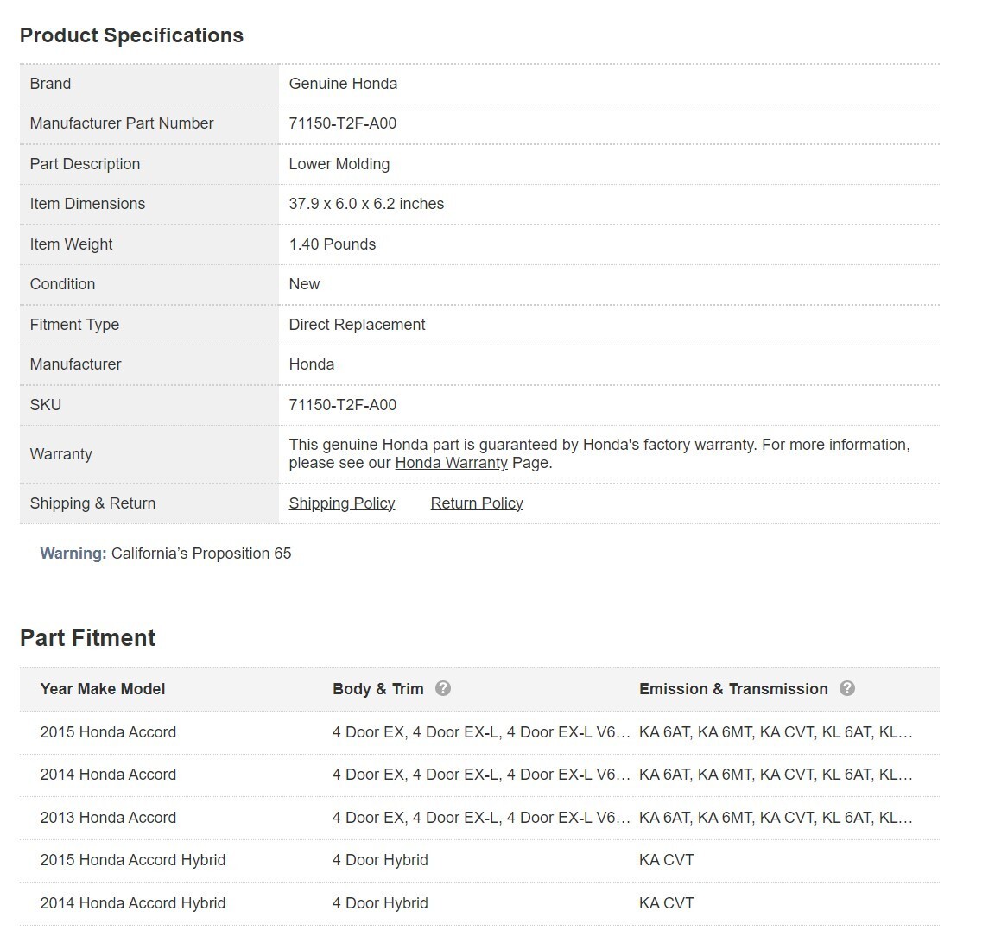Viewport: 995px width, 949px height.
Task: Click the Year Make Model column header
Action: (x=102, y=689)
